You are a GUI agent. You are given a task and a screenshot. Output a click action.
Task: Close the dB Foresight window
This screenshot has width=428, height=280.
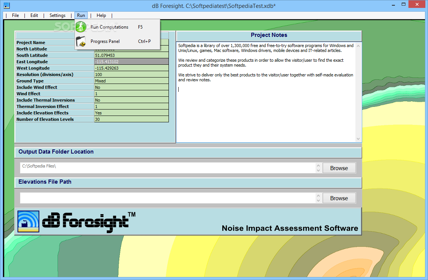(417, 5)
